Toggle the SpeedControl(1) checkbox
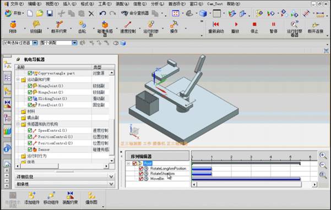331x210 pixels. [x=30, y=131]
